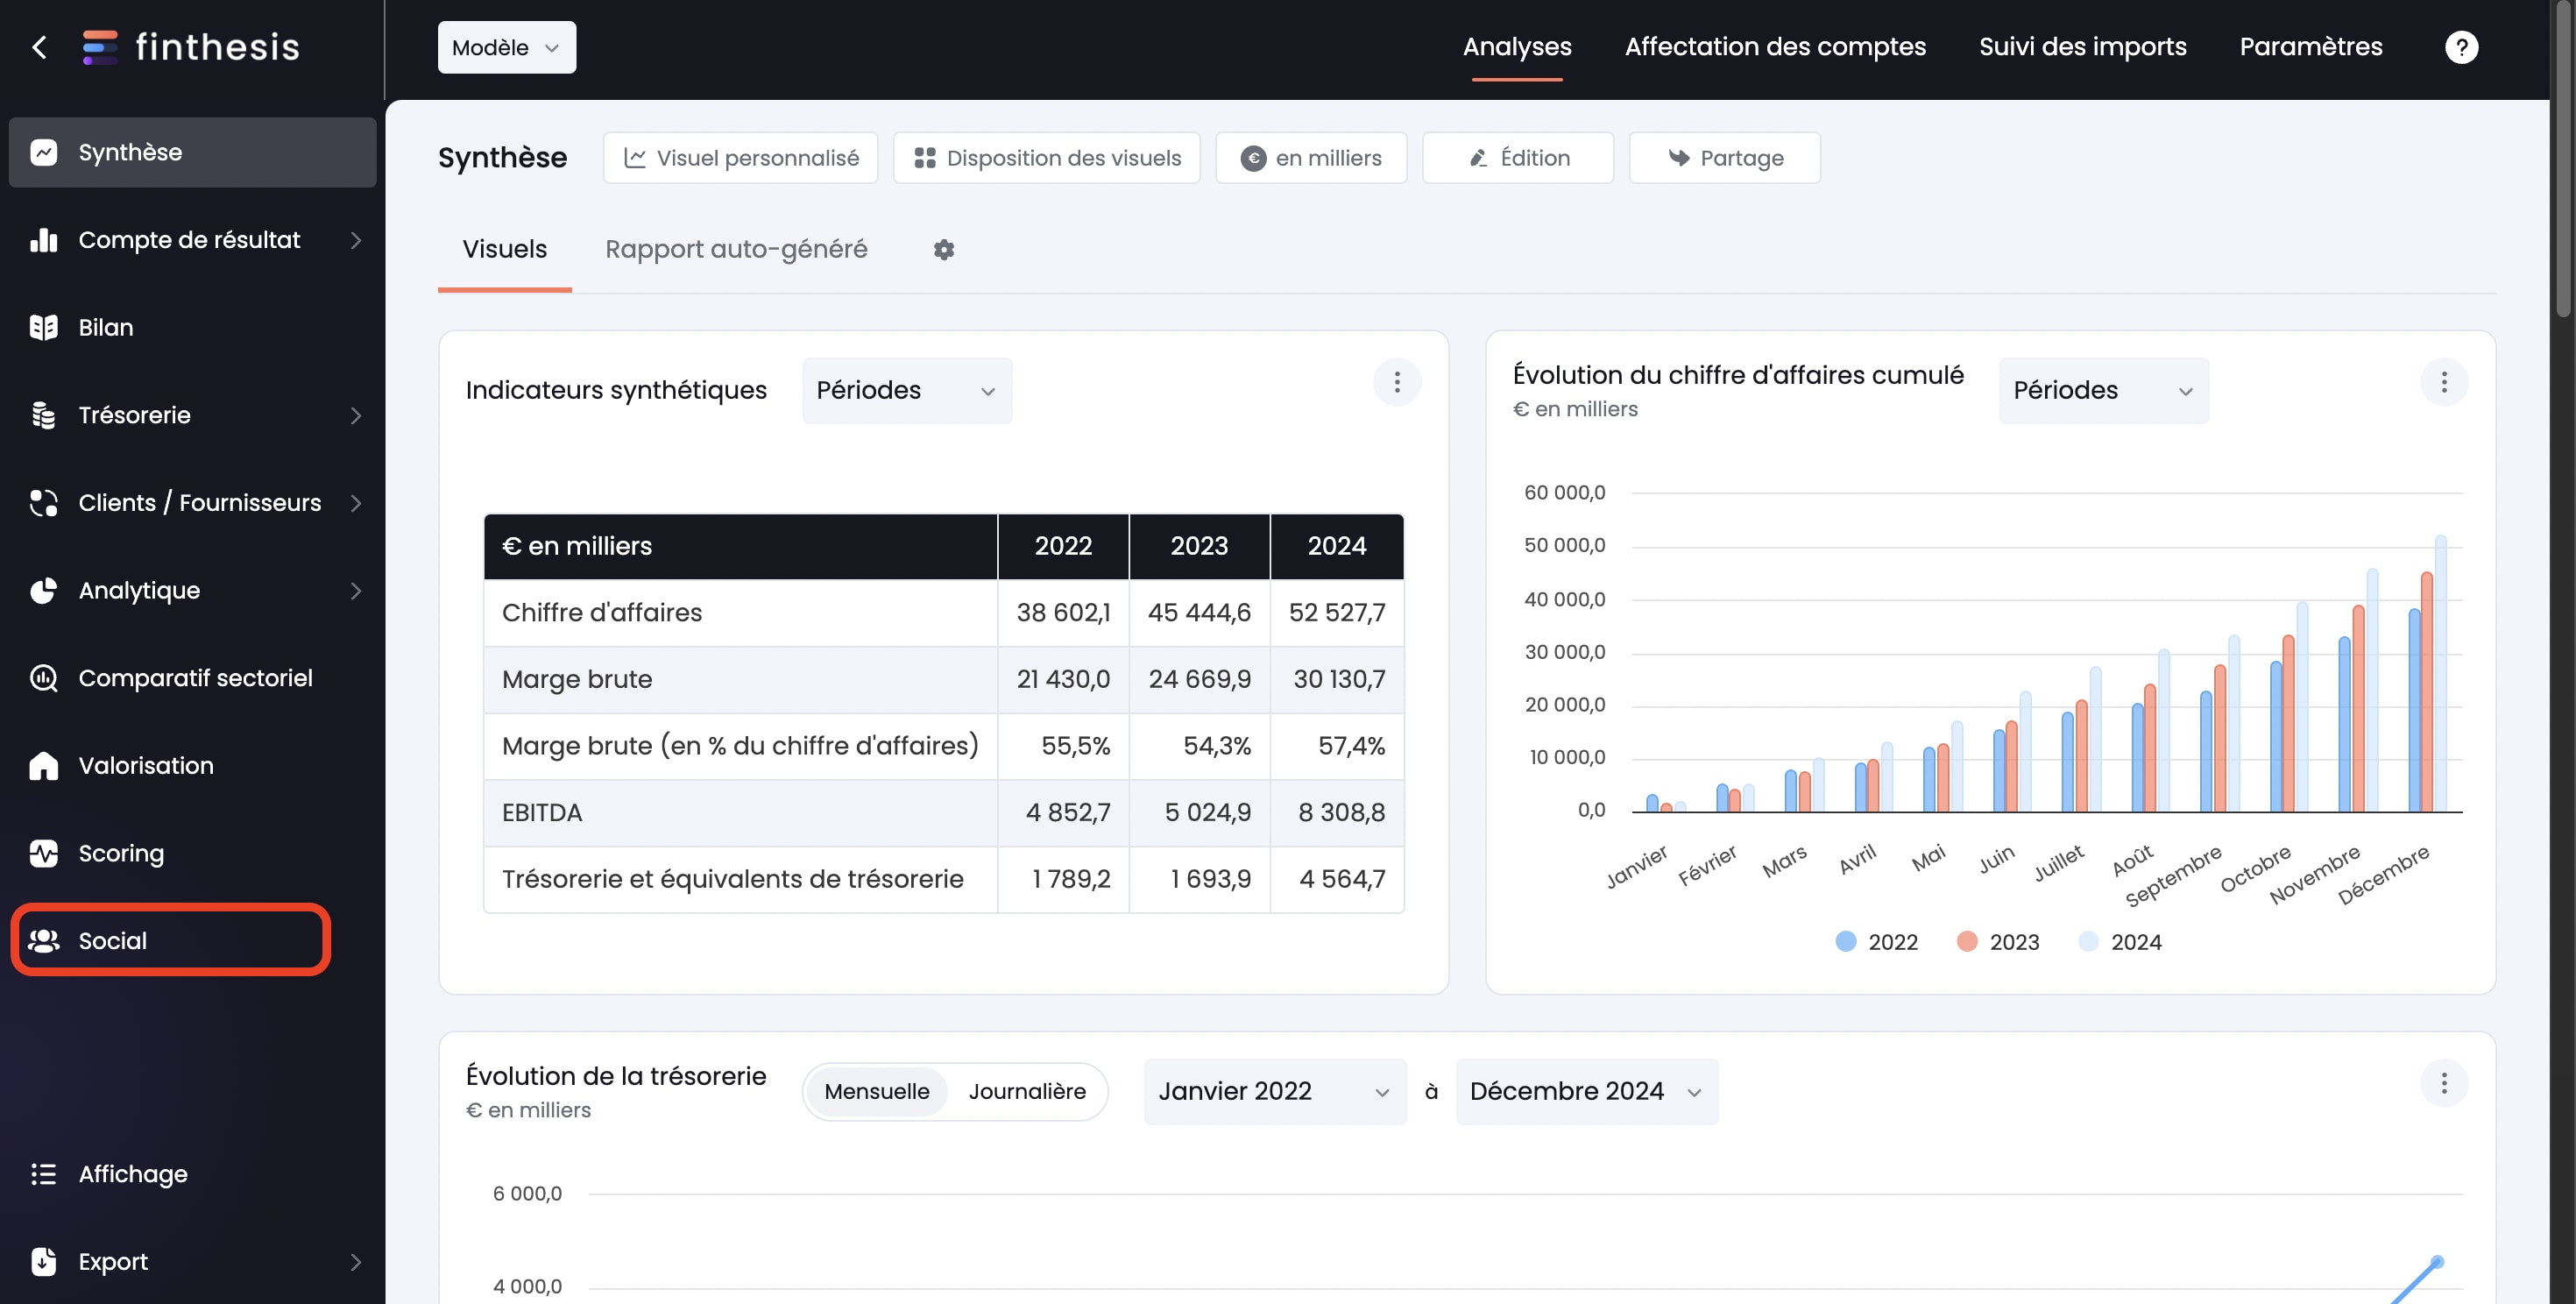2576x1304 pixels.
Task: Click the Synthèse sidebar chart icon
Action: 43,152
